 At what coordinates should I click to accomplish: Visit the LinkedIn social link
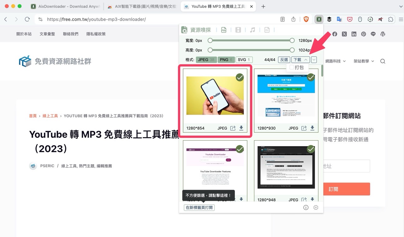pyautogui.click(x=354, y=34)
